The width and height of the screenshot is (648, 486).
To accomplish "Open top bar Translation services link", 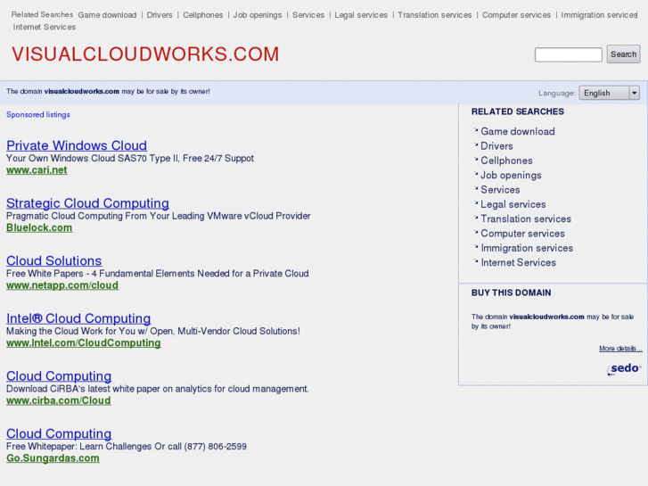I will pos(435,15).
